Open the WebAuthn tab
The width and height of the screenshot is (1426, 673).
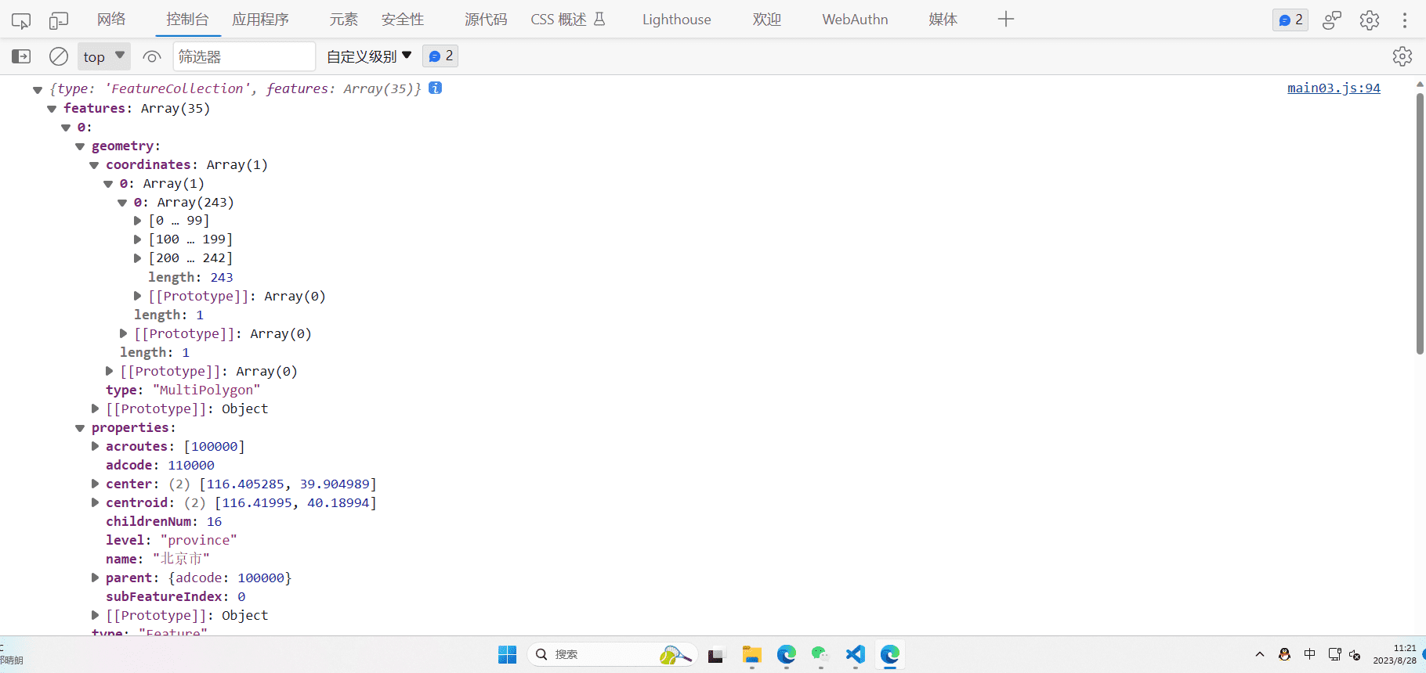pyautogui.click(x=855, y=20)
